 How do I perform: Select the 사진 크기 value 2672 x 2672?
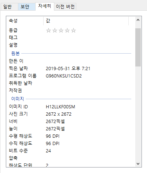[59, 114]
